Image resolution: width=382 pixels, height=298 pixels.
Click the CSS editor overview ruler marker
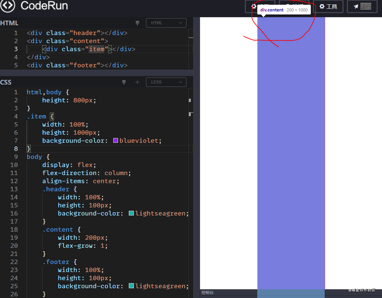(190, 100)
